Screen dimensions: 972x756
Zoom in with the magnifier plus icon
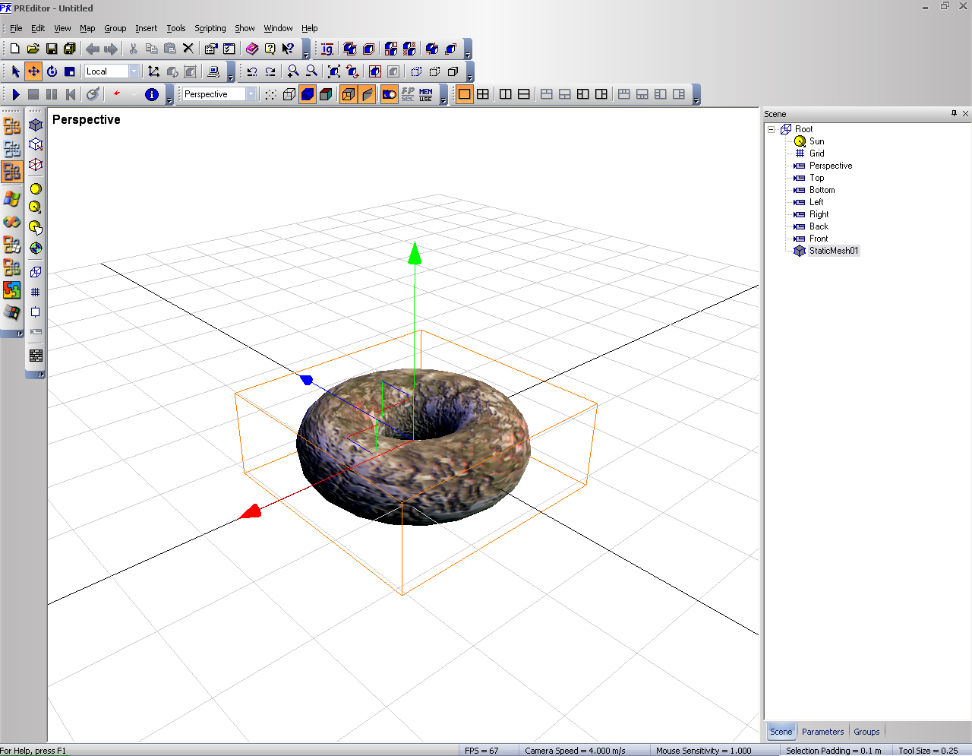point(293,71)
